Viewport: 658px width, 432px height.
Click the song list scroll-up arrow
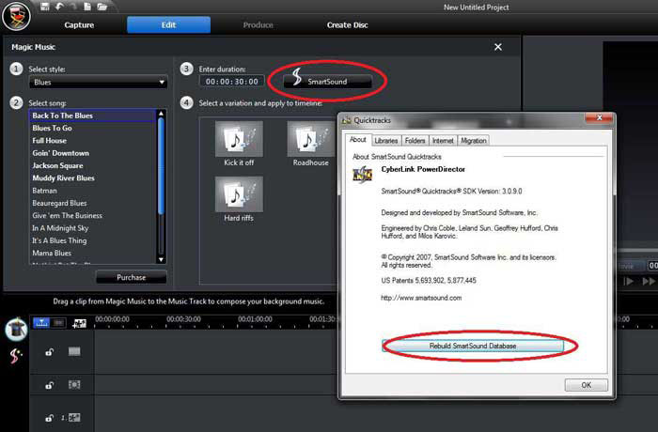tap(161, 114)
